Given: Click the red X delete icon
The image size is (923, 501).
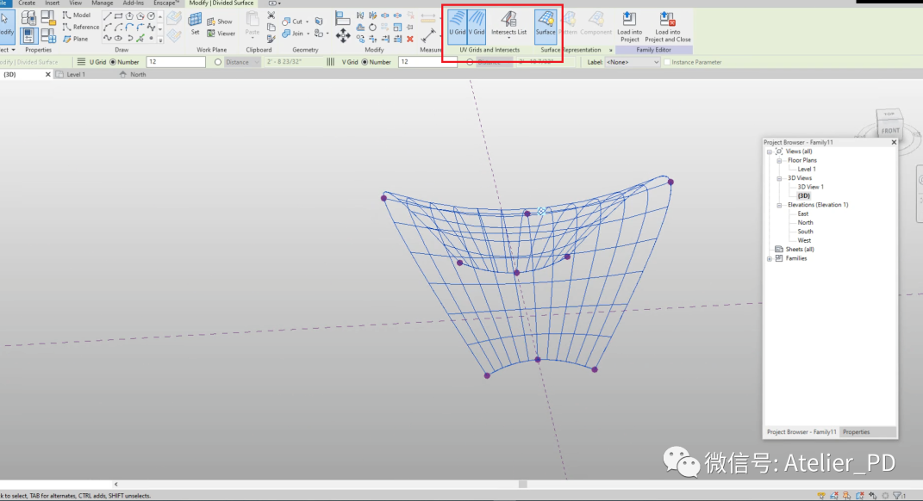Looking at the screenshot, I should pyautogui.click(x=410, y=39).
